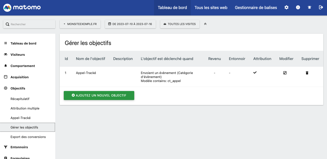Image resolution: width=327 pixels, height=159 pixels.
Task: Click the info help icon in header
Action: (x=298, y=7)
